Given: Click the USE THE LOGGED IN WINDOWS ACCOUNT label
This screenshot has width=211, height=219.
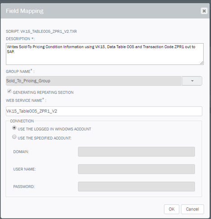Looking at the screenshot, I should pyautogui.click(x=54, y=129).
